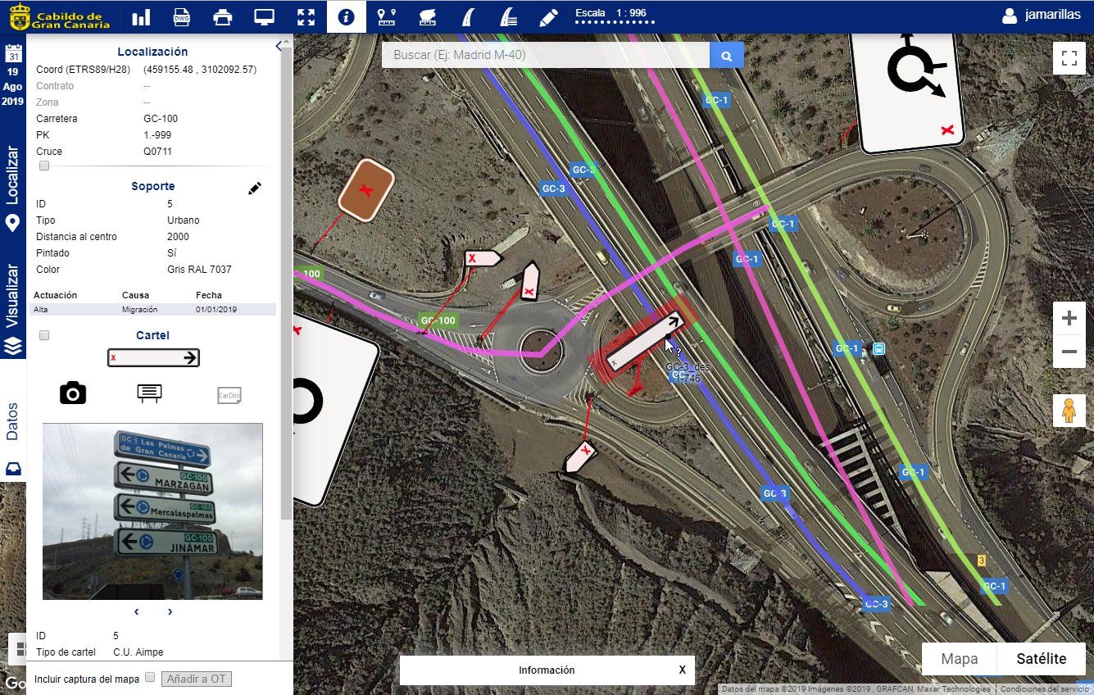Open the Datos side tab

point(13,421)
